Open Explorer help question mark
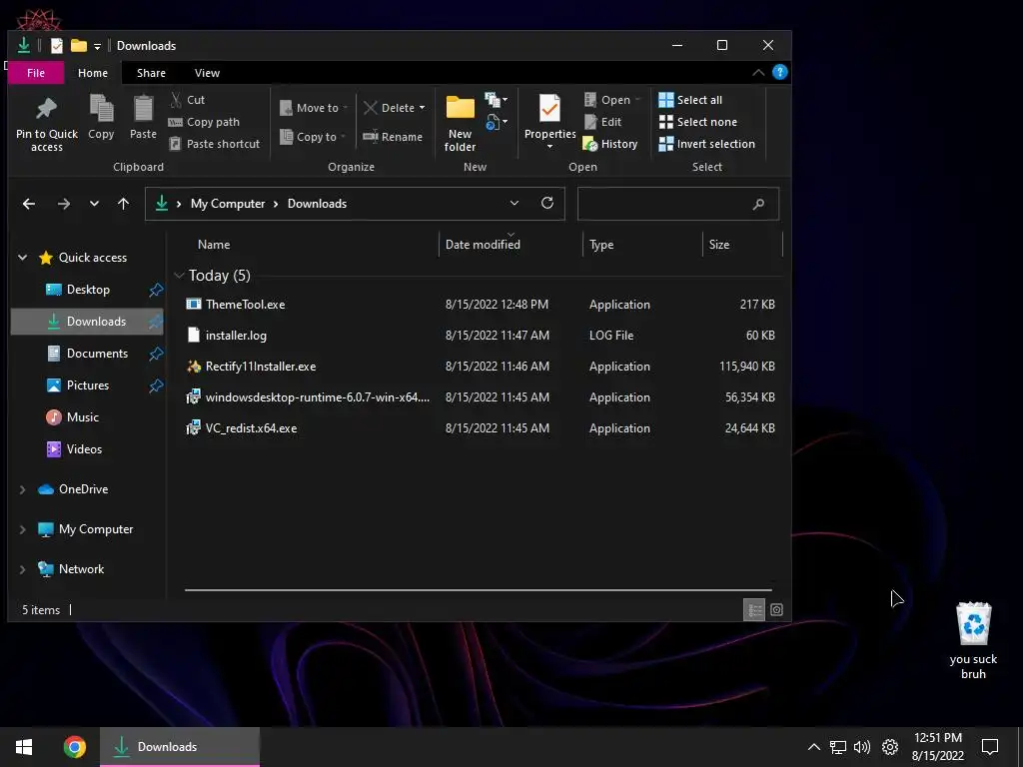The image size is (1023, 767). (x=779, y=72)
